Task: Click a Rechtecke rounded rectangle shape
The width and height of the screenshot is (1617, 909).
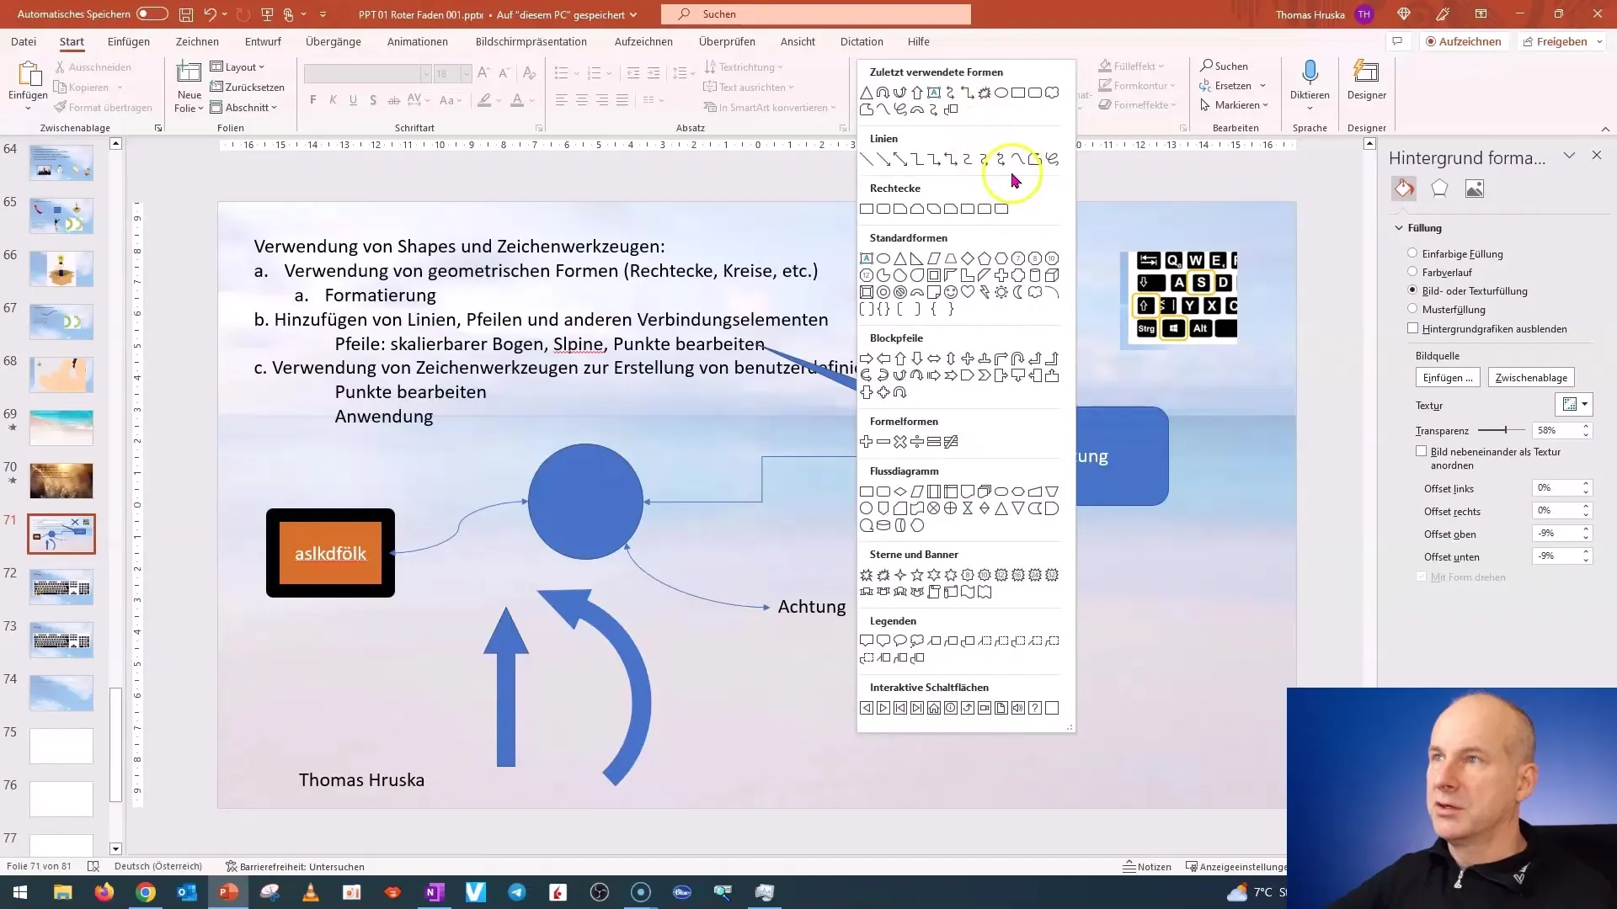Action: click(x=884, y=209)
